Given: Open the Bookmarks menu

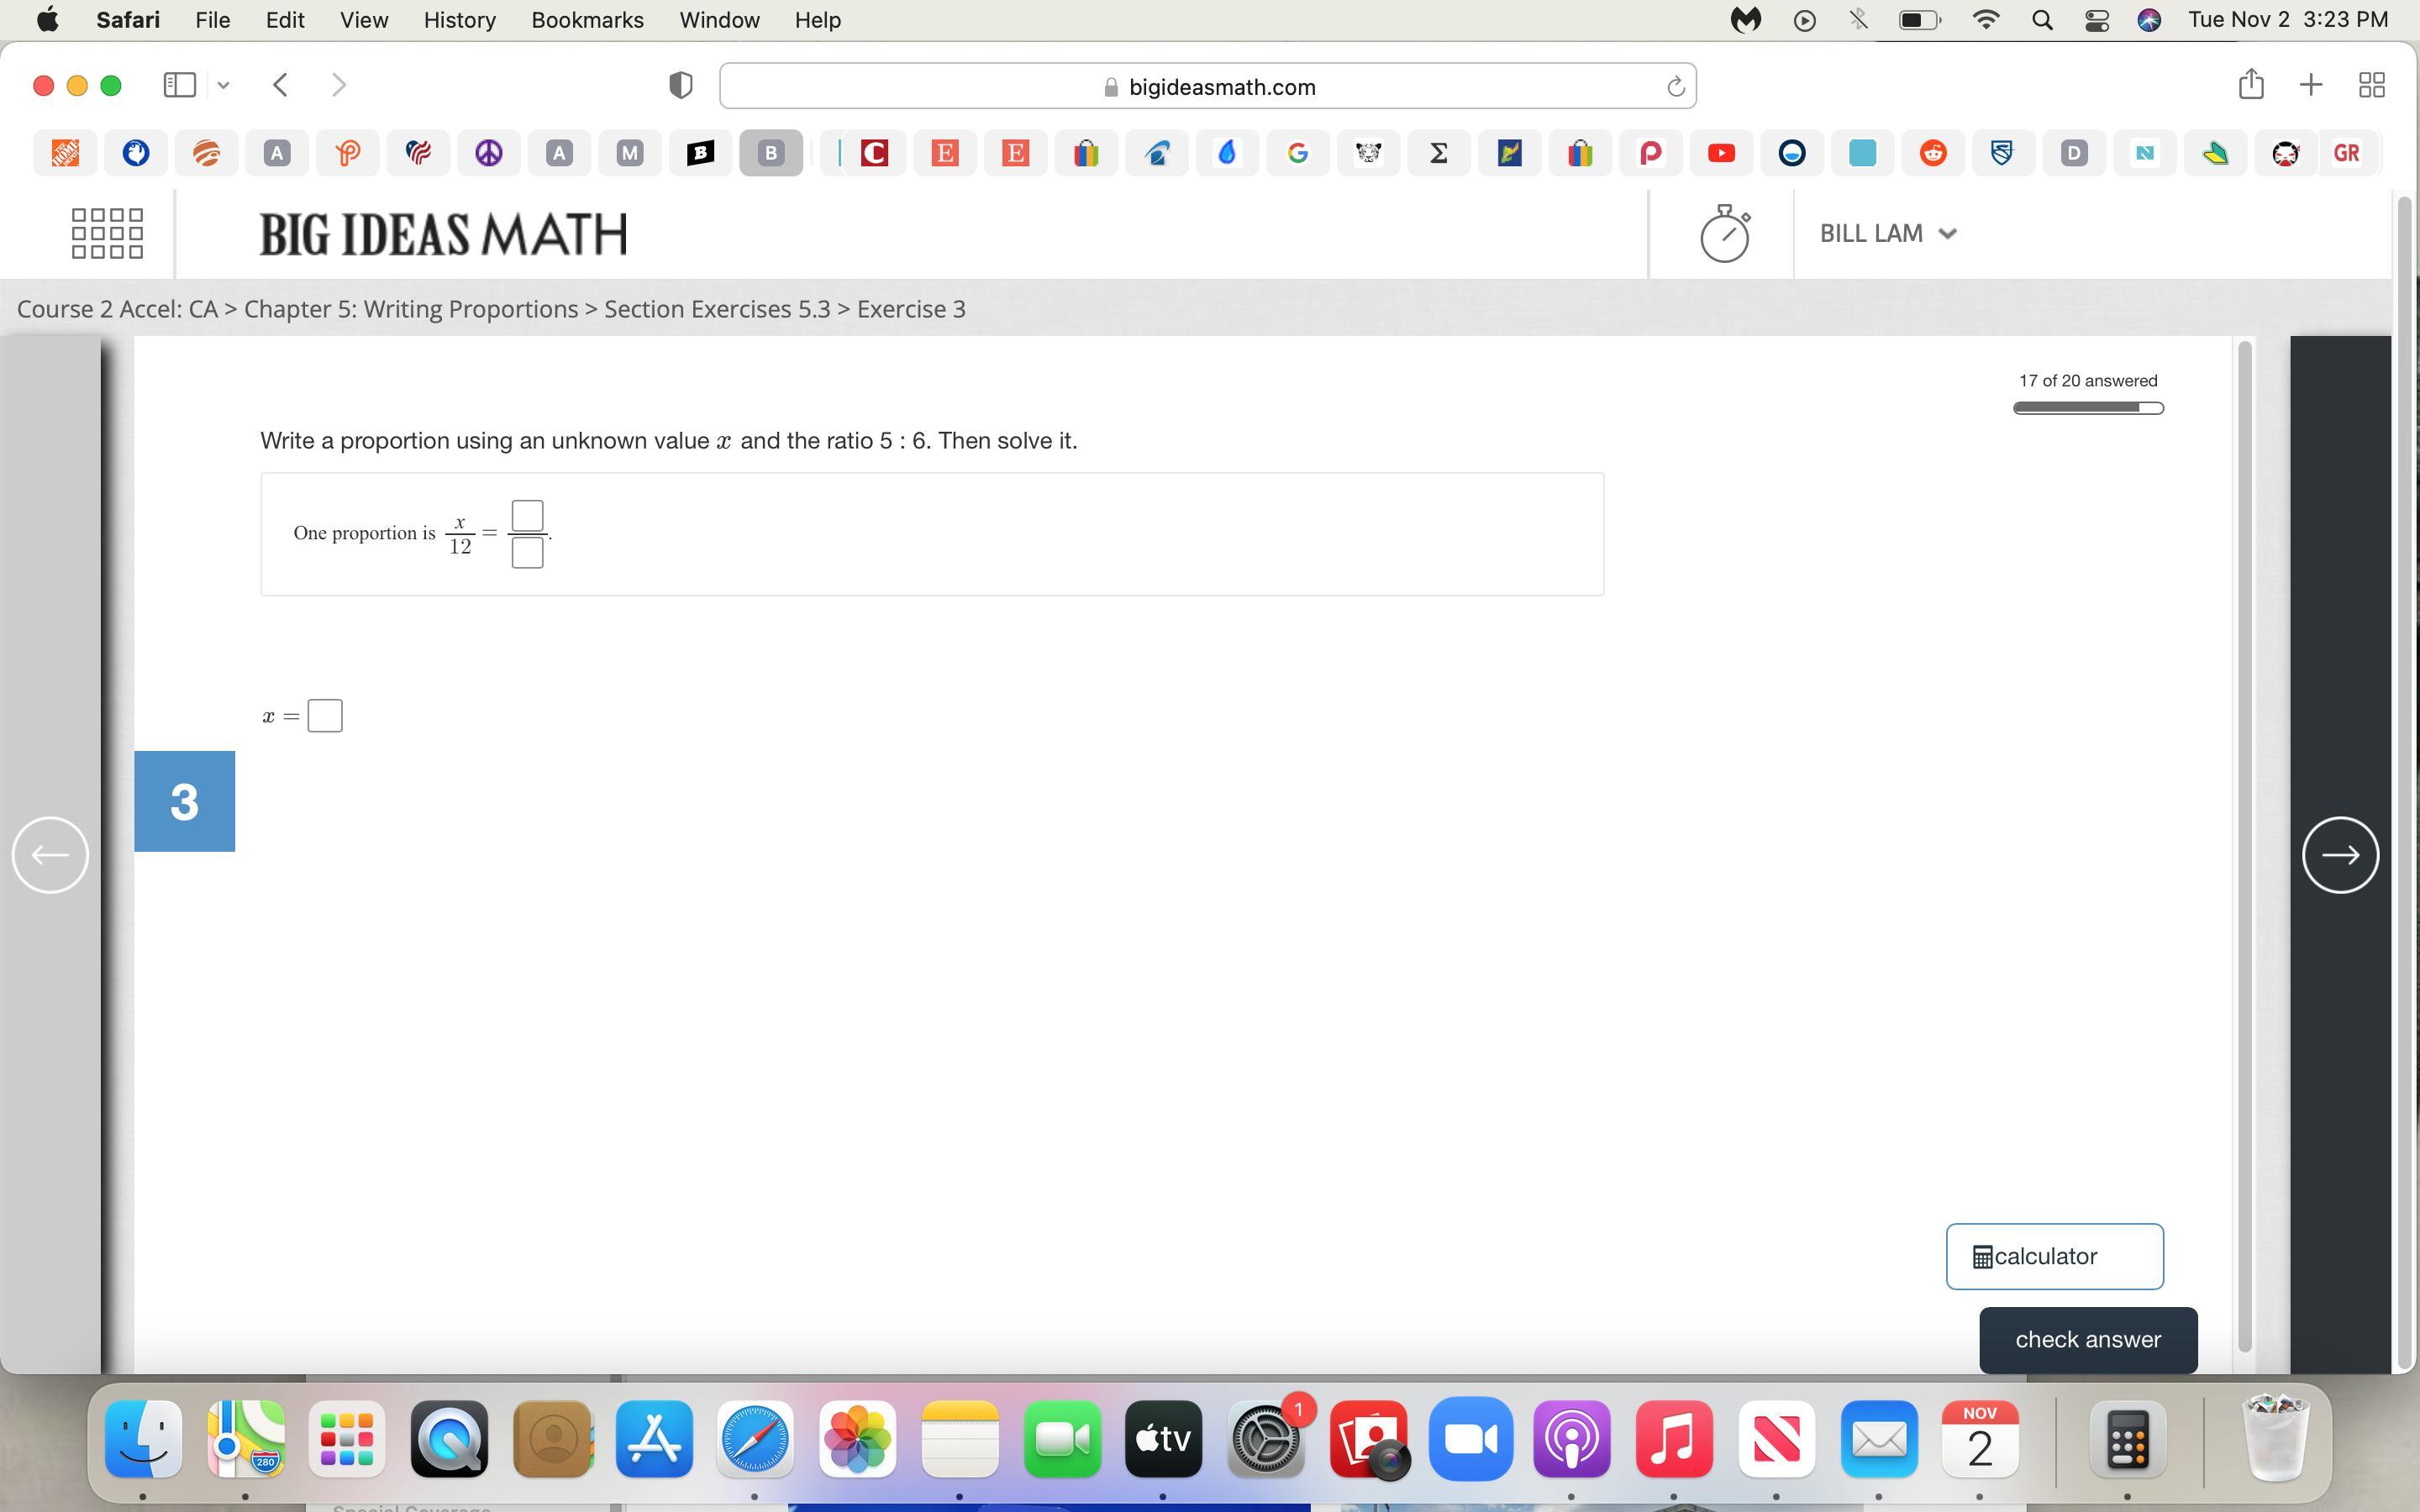Looking at the screenshot, I should tap(587, 20).
